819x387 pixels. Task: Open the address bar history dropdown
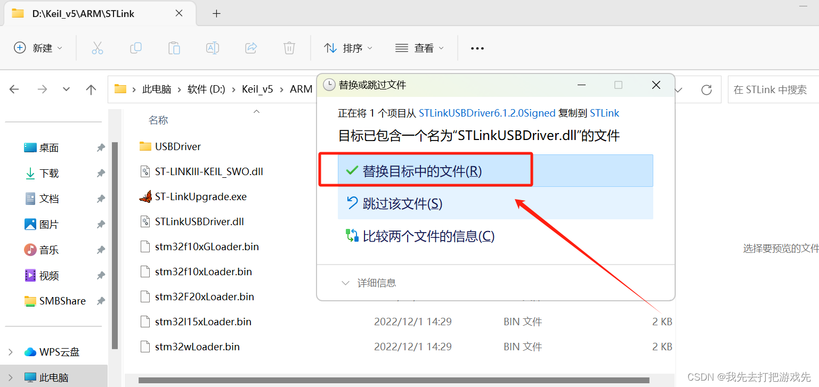coord(678,89)
